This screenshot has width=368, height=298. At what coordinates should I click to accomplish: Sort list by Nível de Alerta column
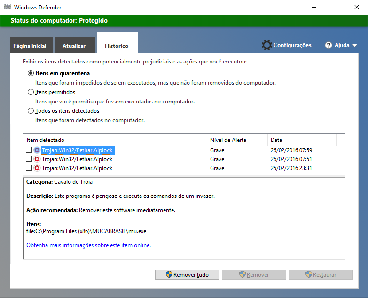[x=228, y=140]
